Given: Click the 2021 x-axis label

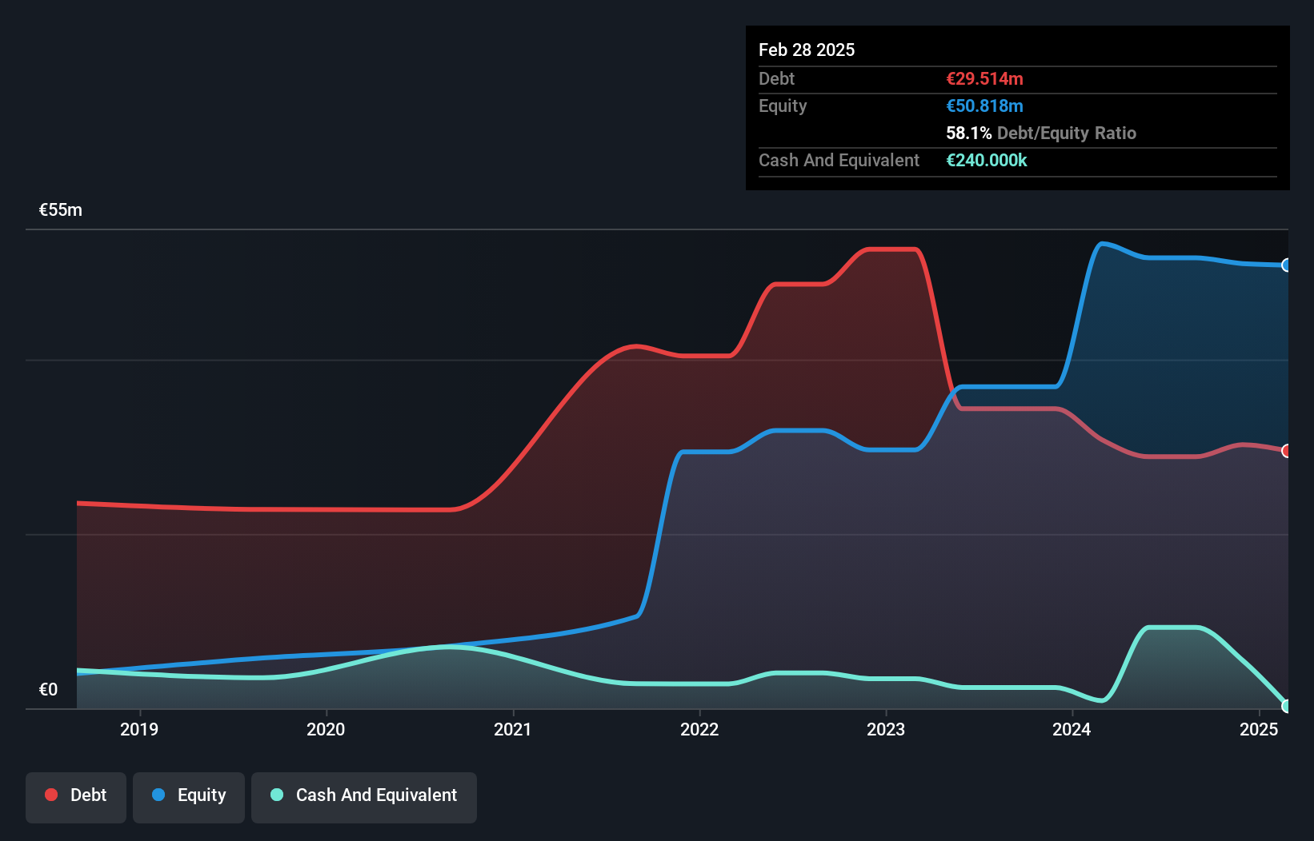Looking at the screenshot, I should [x=512, y=729].
